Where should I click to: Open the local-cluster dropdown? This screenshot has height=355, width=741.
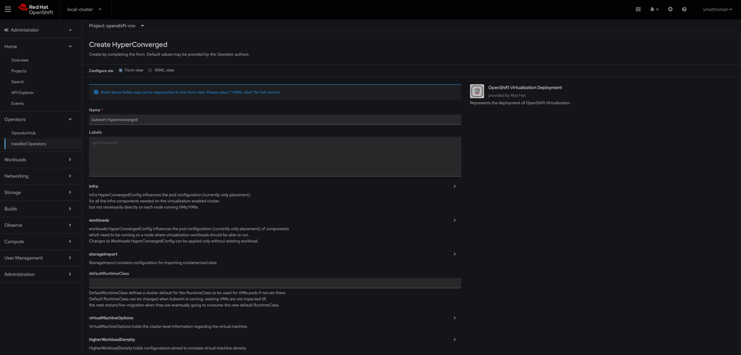coord(84,9)
